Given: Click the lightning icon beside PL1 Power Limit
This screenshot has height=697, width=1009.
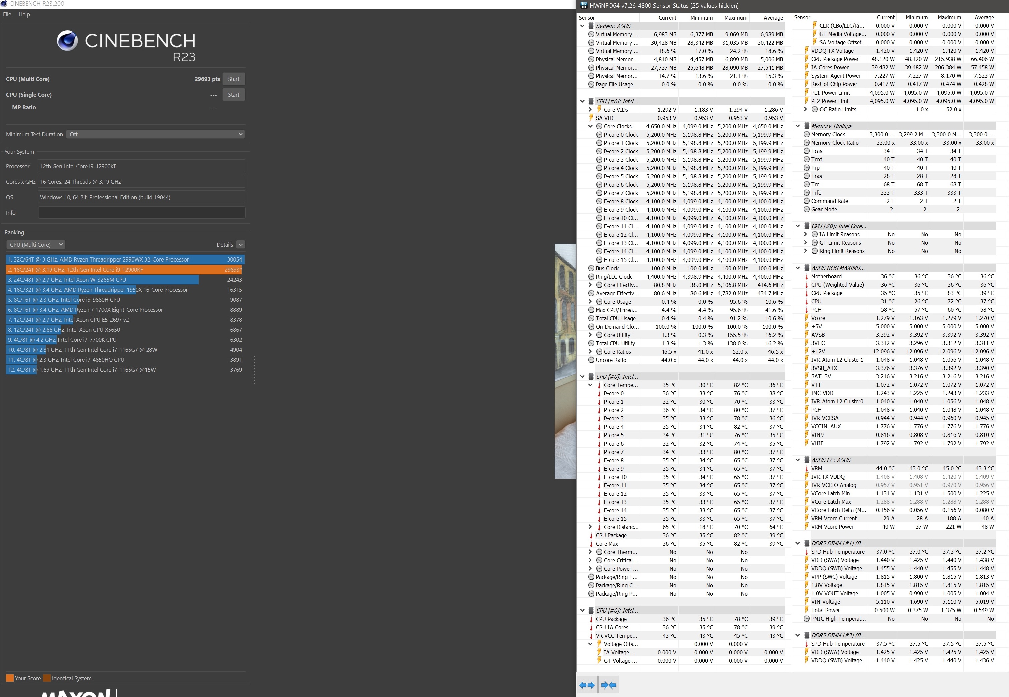Looking at the screenshot, I should (x=807, y=92).
